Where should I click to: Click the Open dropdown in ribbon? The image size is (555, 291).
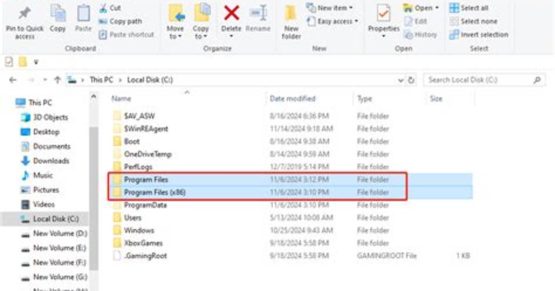421,8
